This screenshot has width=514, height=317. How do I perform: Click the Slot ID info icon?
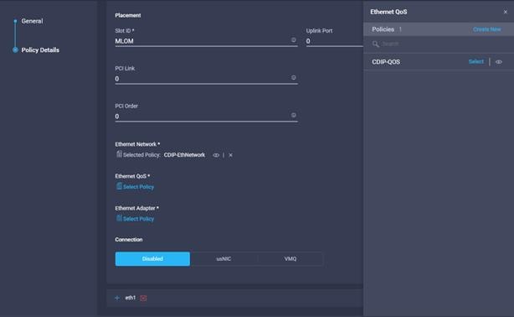click(x=293, y=39)
